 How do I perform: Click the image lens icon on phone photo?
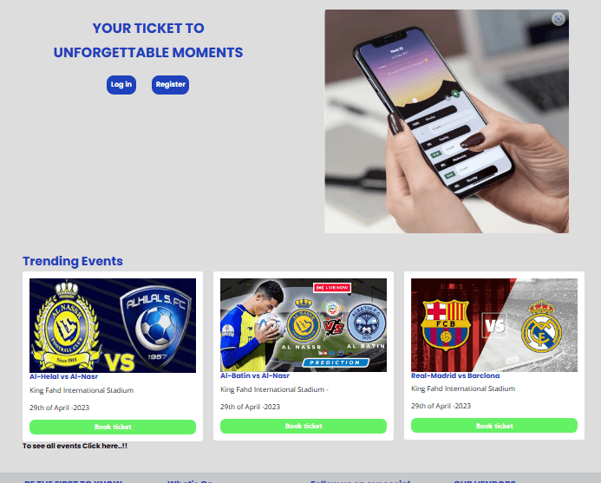559,19
